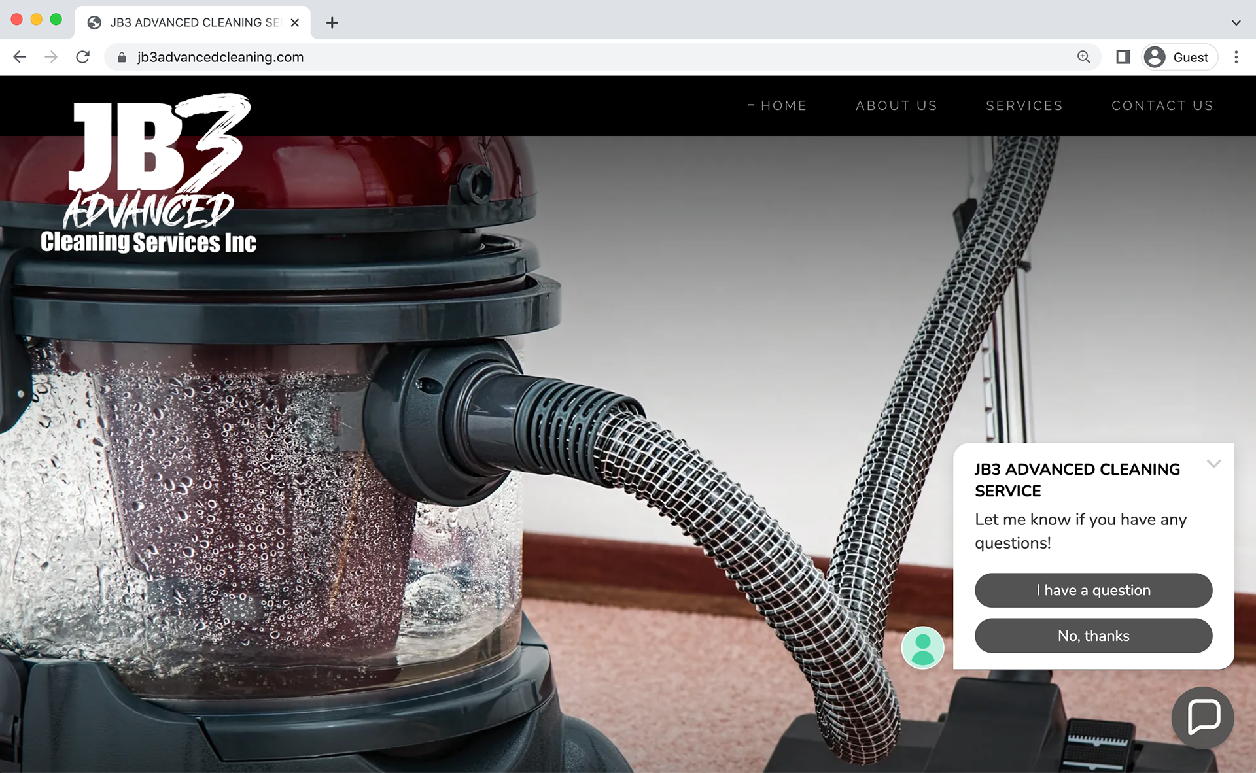
Task: Dismiss chat with "No, thanks" button
Action: click(1093, 636)
